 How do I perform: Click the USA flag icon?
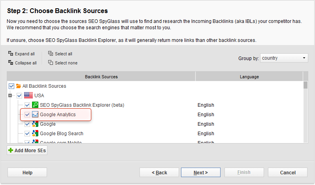point(28,95)
